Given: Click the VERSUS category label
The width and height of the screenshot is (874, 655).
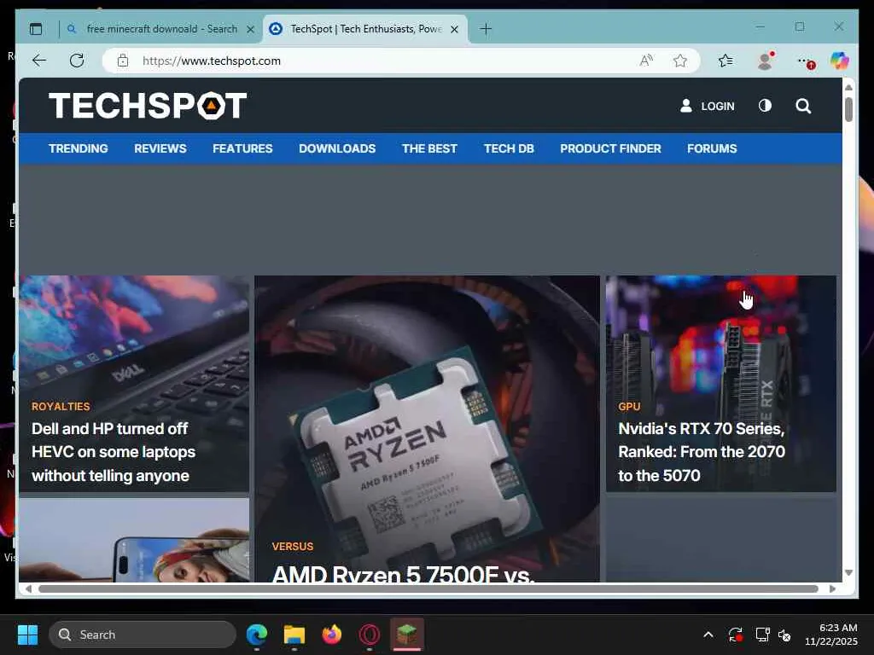Looking at the screenshot, I should click(x=293, y=547).
